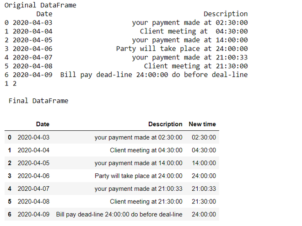302x226 pixels.
Task: Click the New time column header
Action: pos(202,124)
